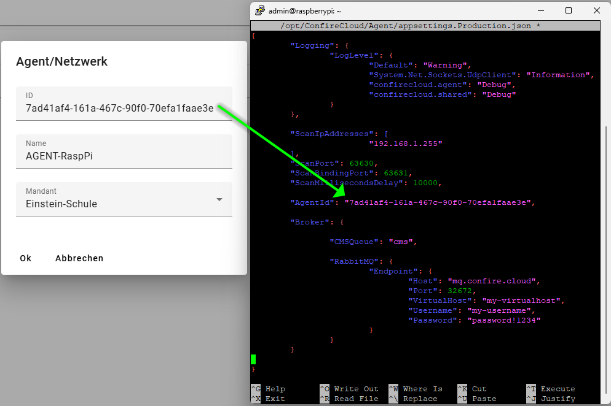Click the ^J Justify shortcut
The height and width of the screenshot is (406, 611).
click(x=551, y=399)
